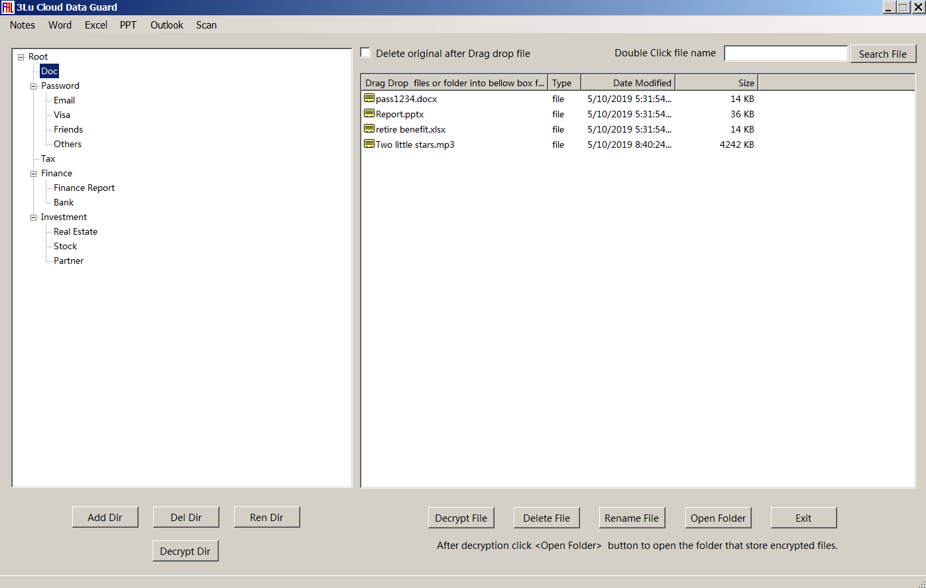Image resolution: width=926 pixels, height=588 pixels.
Task: Click the icon beside retire benefit.xlsx
Action: tap(369, 129)
